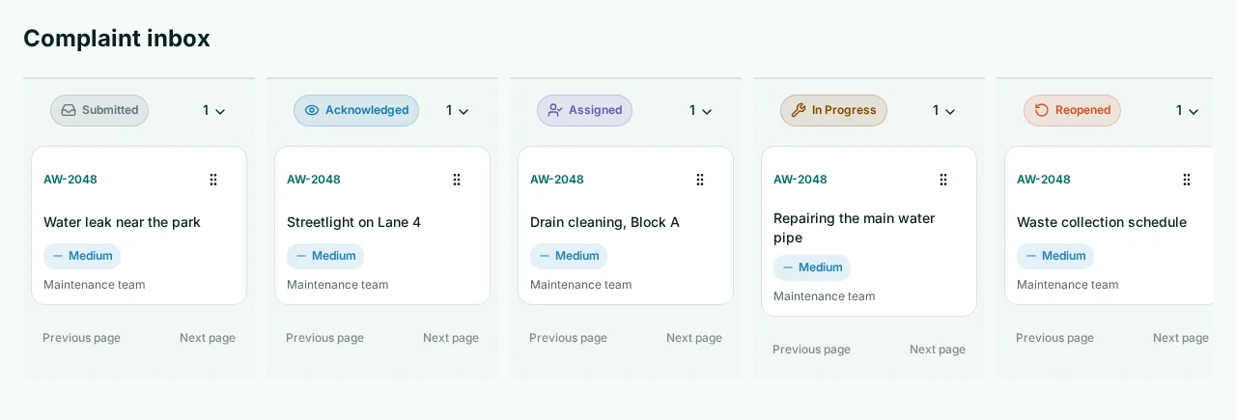The image size is (1236, 420).
Task: Open drag handle on Streetlight on Lane 4 card
Action: point(457,180)
